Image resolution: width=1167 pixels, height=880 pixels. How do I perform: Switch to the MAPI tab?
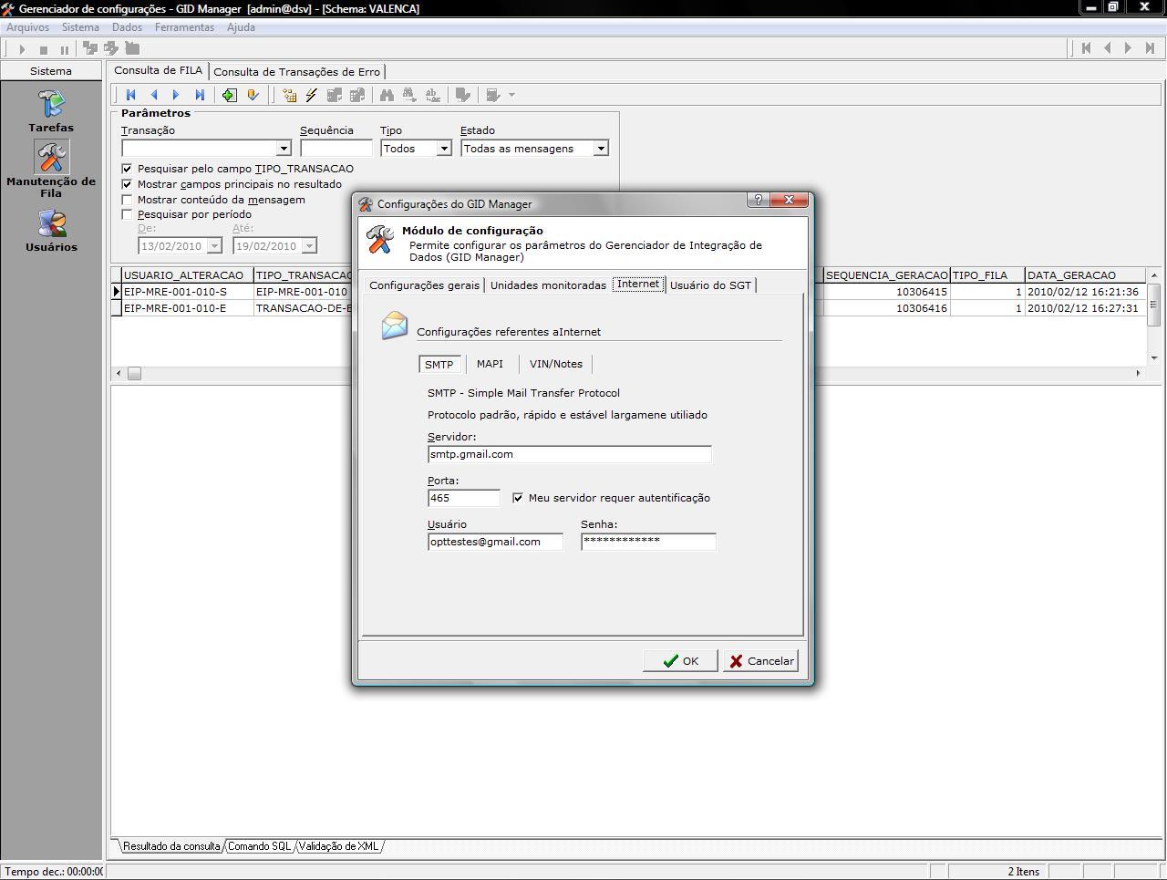490,364
